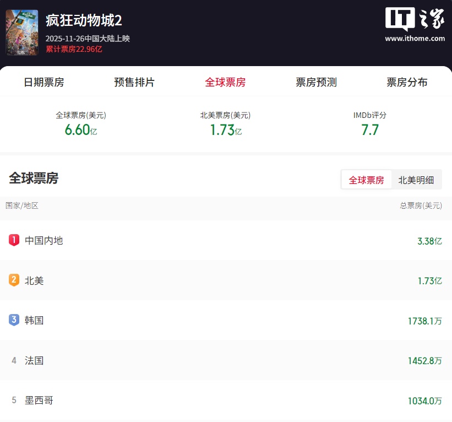Screen dimensions: 452x422
Task: Open the www.ithome.com link
Action: 415,39
